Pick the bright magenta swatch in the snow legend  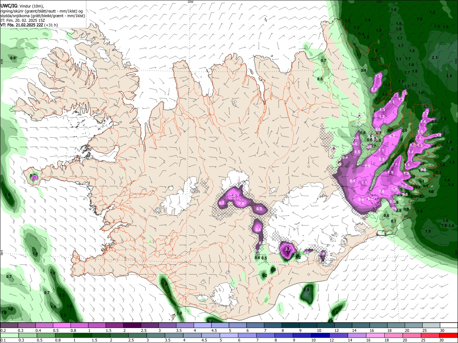62,325
